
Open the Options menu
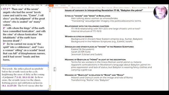pos(33,5)
